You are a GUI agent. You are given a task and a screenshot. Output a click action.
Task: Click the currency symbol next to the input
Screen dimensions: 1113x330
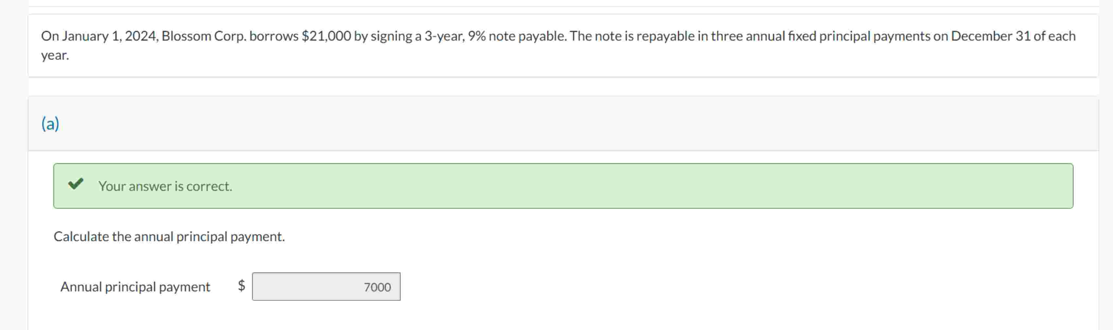pos(241,287)
